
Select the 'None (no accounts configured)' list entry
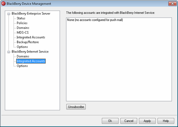click(x=95, y=20)
